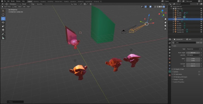Click the 3D viewport navigation gizmo
This screenshot has width=203, height=104.
(162, 13)
